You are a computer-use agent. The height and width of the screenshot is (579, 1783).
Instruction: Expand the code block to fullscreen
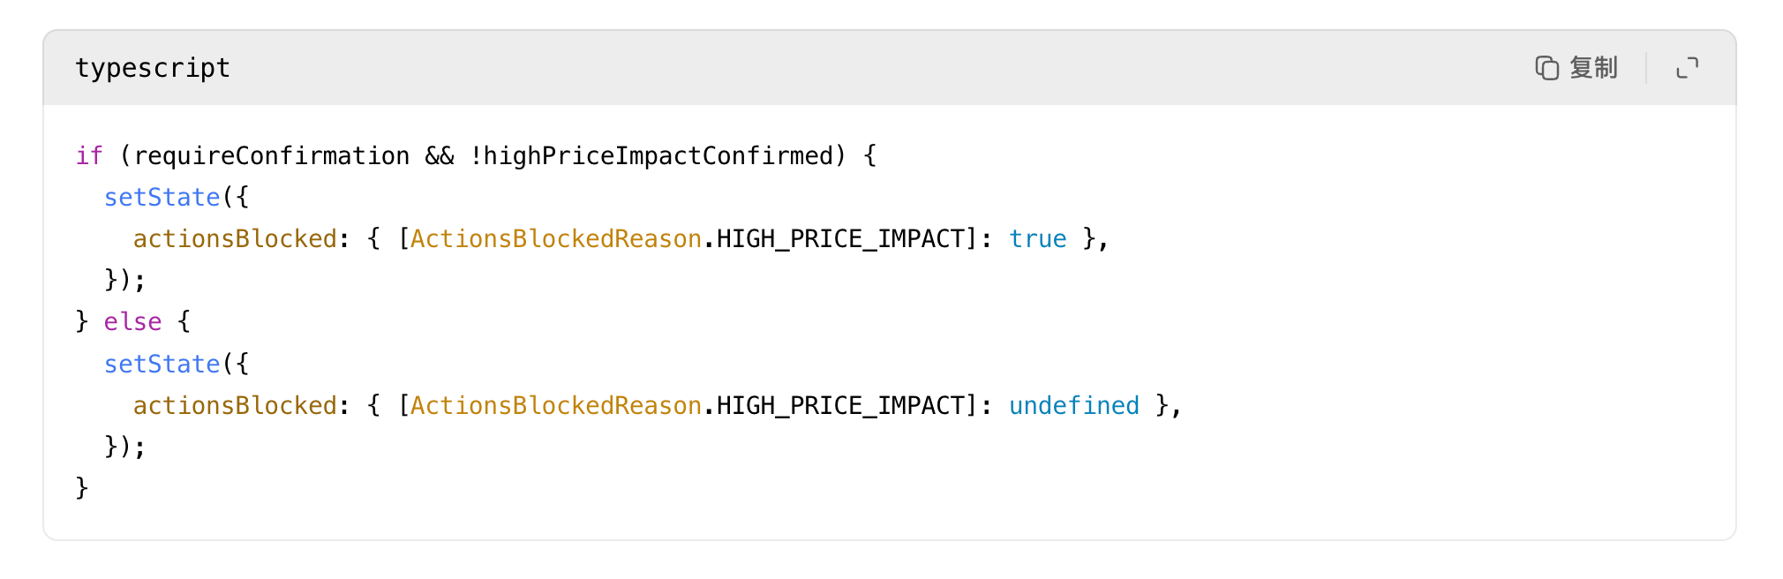[x=1687, y=68]
